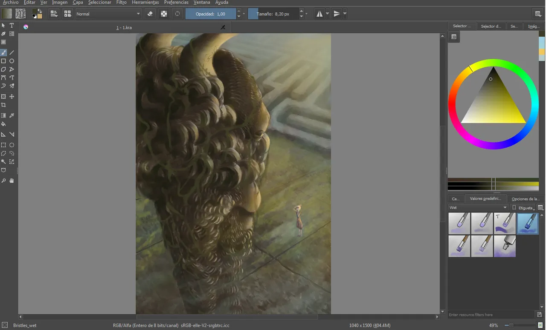Select the Line tool
This screenshot has height=330, width=546.
(12, 53)
